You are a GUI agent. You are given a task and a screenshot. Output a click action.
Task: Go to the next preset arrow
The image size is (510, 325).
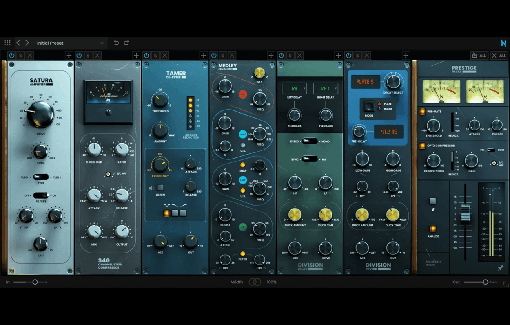click(27, 43)
